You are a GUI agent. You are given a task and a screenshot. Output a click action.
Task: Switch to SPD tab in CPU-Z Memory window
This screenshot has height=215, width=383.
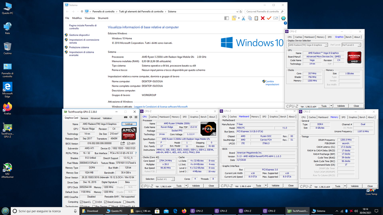pyautogui.click(x=344, y=117)
